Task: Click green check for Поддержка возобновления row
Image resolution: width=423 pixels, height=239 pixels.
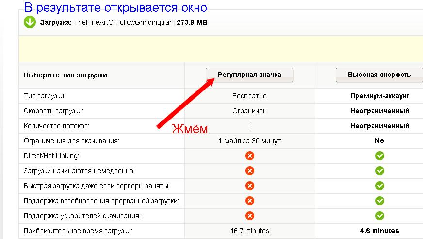Action: point(379,201)
